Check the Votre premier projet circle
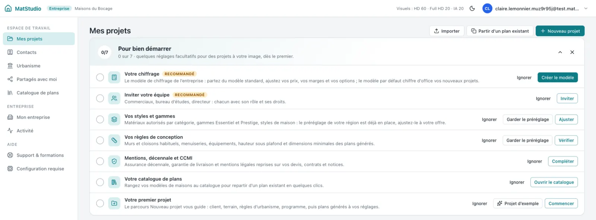This screenshot has height=220, width=596. (x=100, y=203)
